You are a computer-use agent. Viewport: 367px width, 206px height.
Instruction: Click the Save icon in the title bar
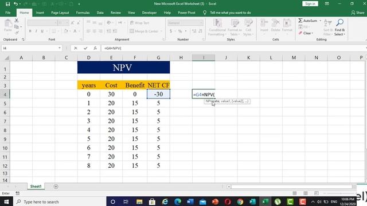click(x=7, y=4)
